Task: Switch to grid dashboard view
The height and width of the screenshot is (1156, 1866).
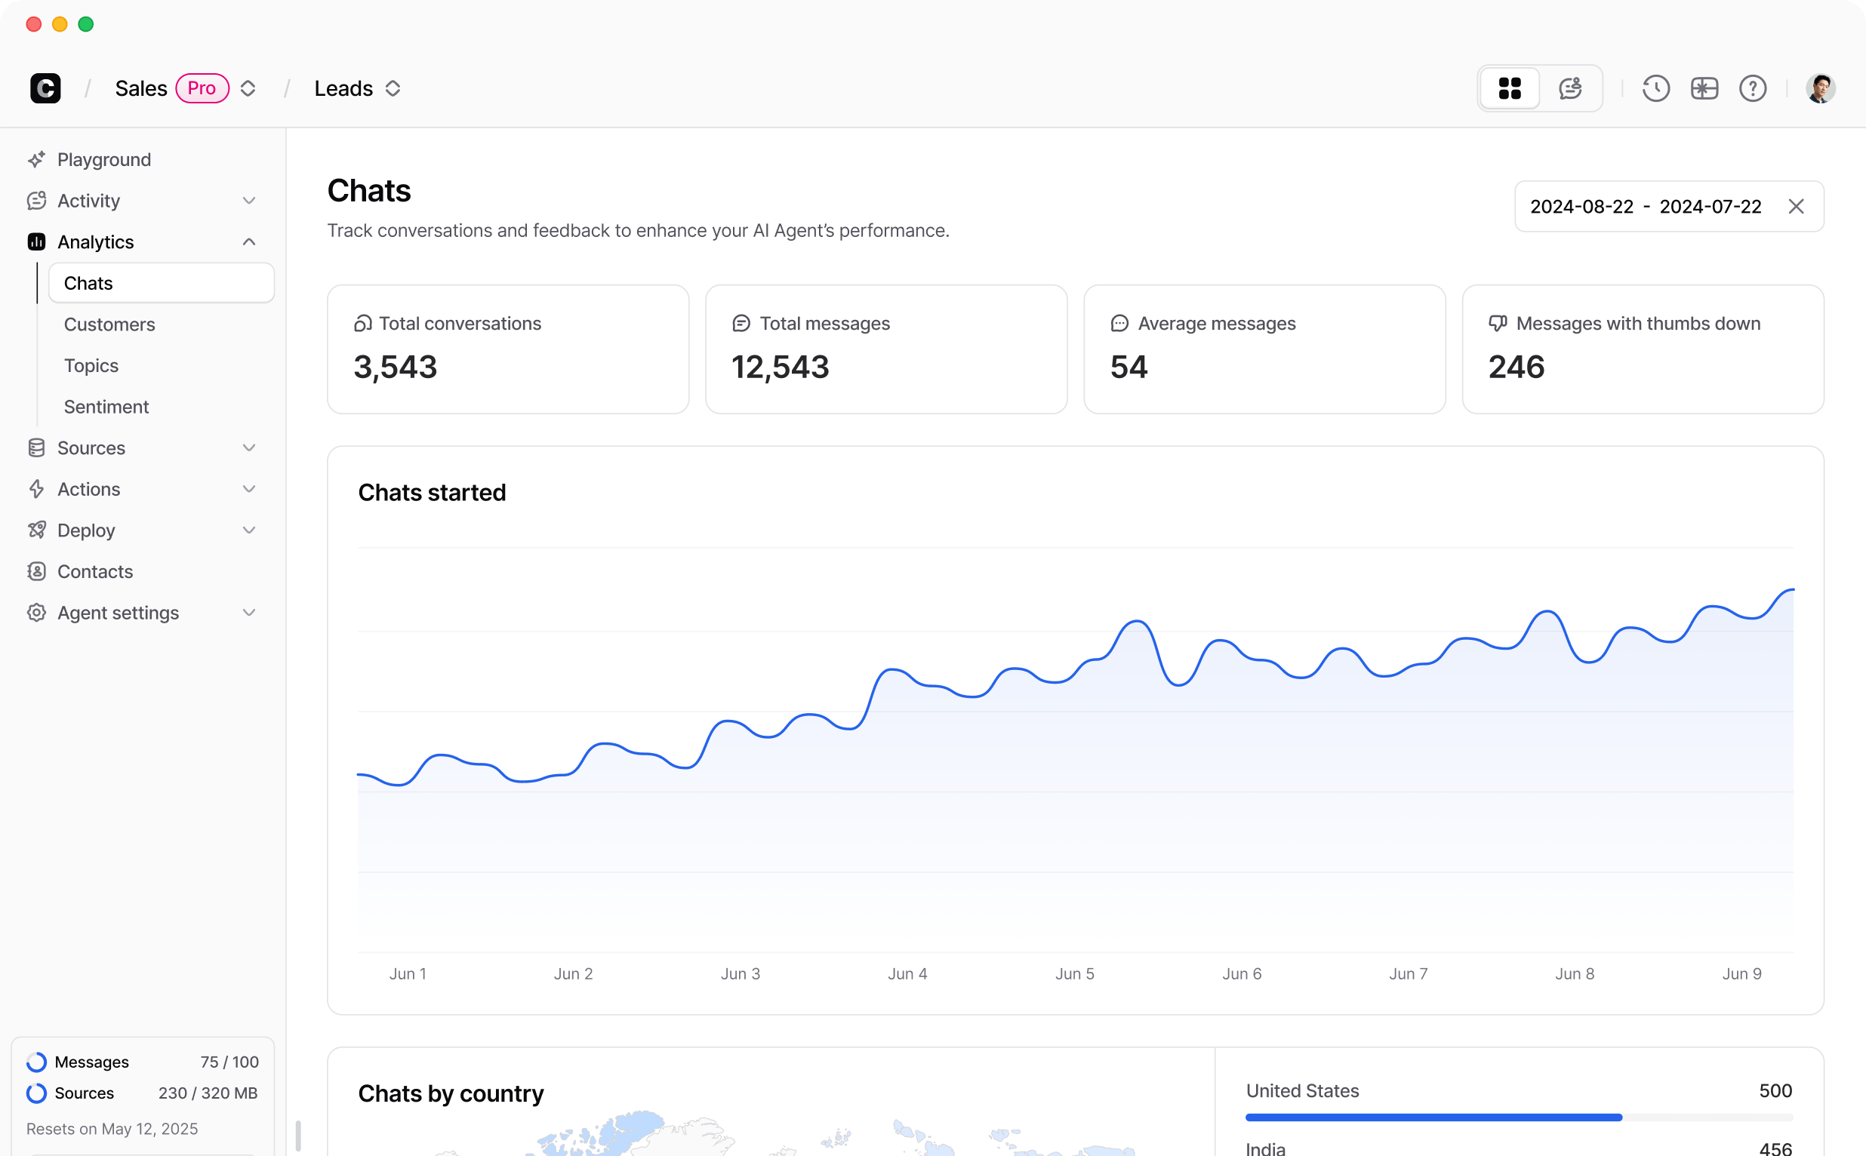Action: pyautogui.click(x=1509, y=88)
